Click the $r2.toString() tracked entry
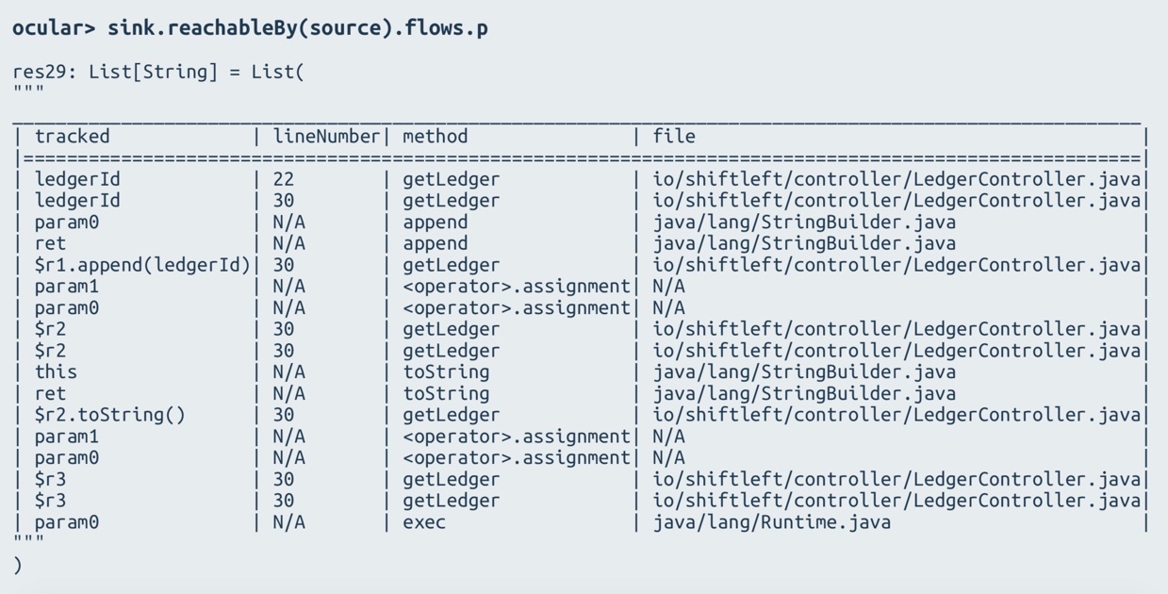Viewport: 1168px width, 594px height. pyautogui.click(x=110, y=415)
